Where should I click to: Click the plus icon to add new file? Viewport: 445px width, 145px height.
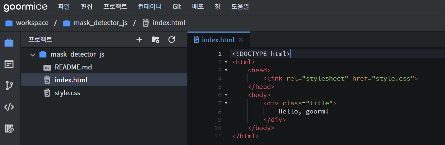[139, 40]
